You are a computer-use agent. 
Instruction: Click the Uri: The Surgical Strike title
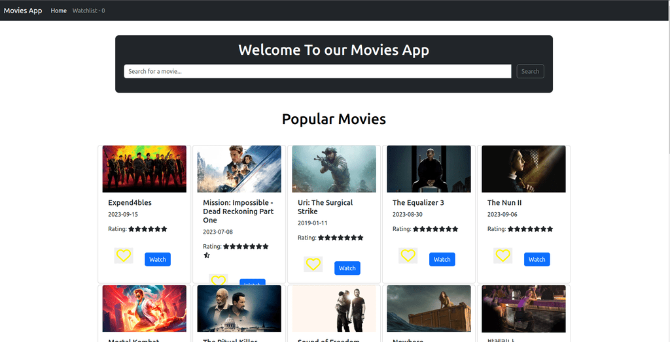pos(325,207)
